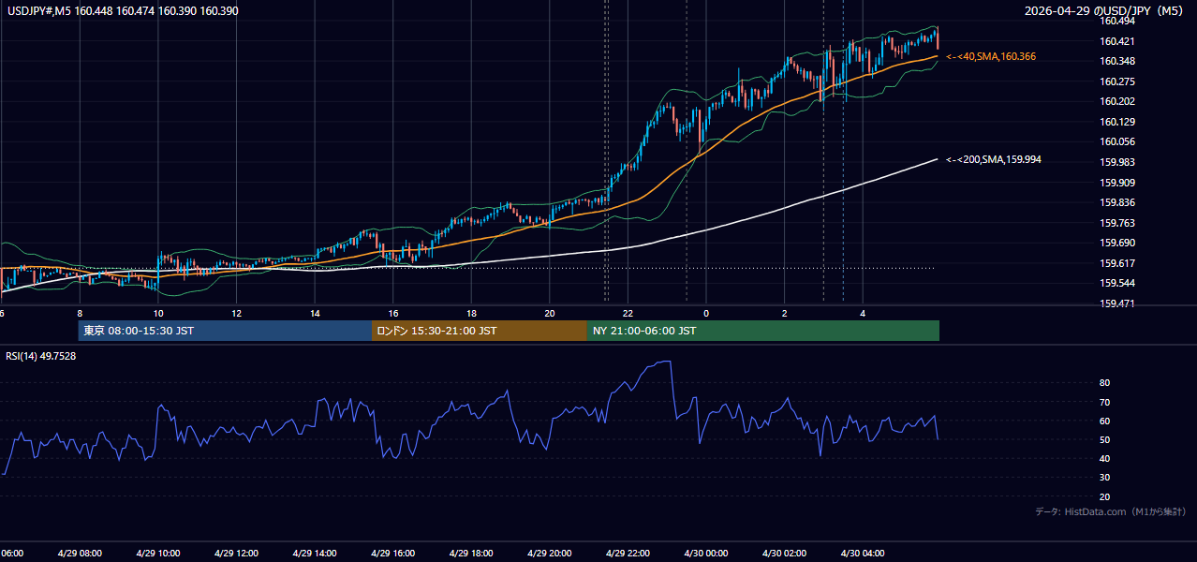Click the time label 4/29 12:00

point(236,554)
